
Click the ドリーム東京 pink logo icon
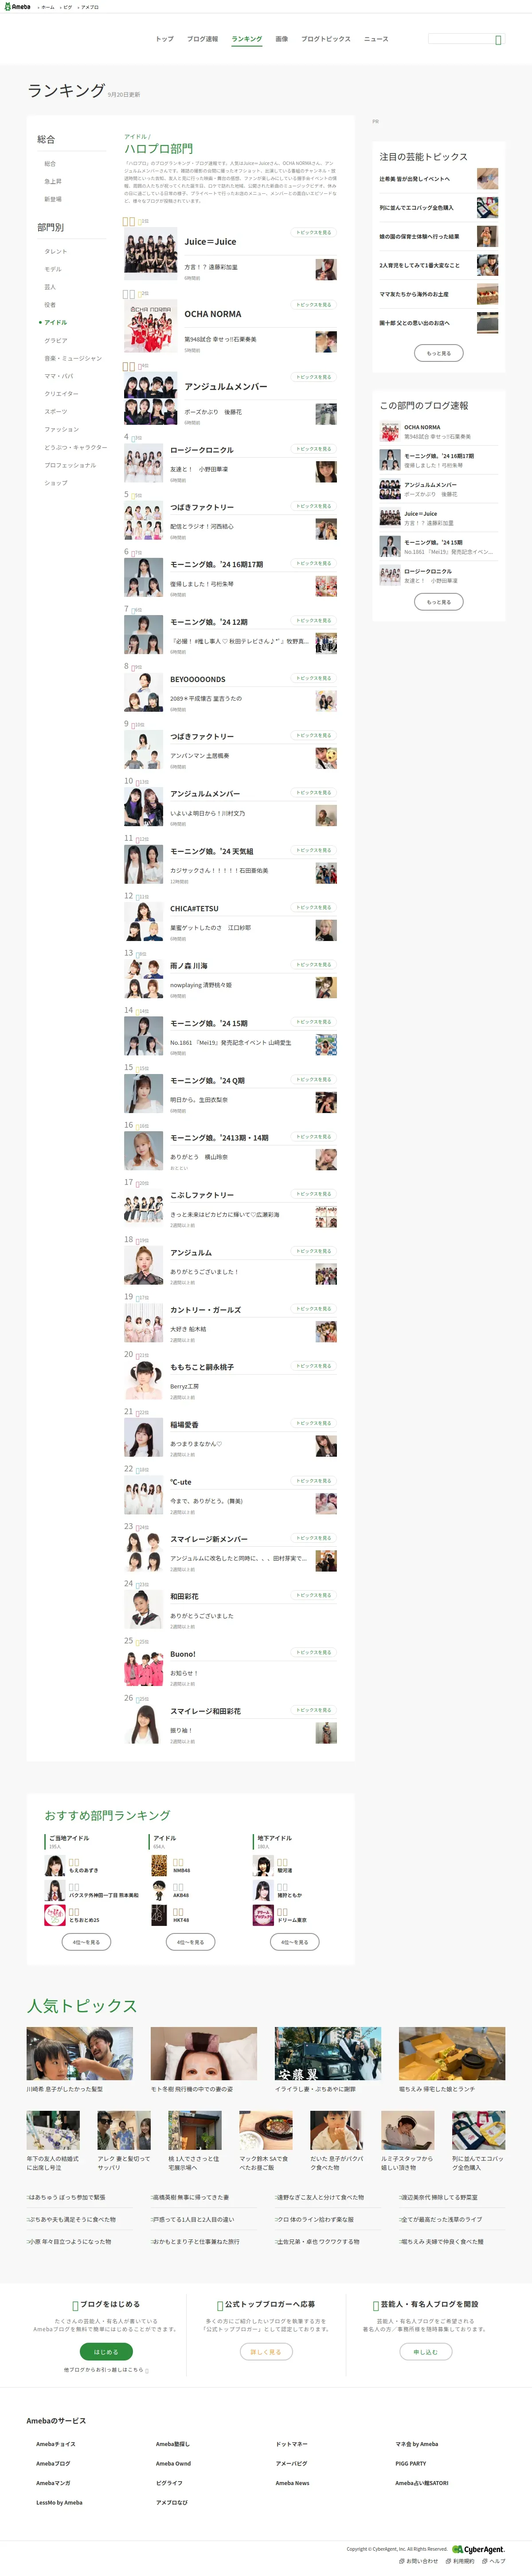click(x=263, y=1915)
